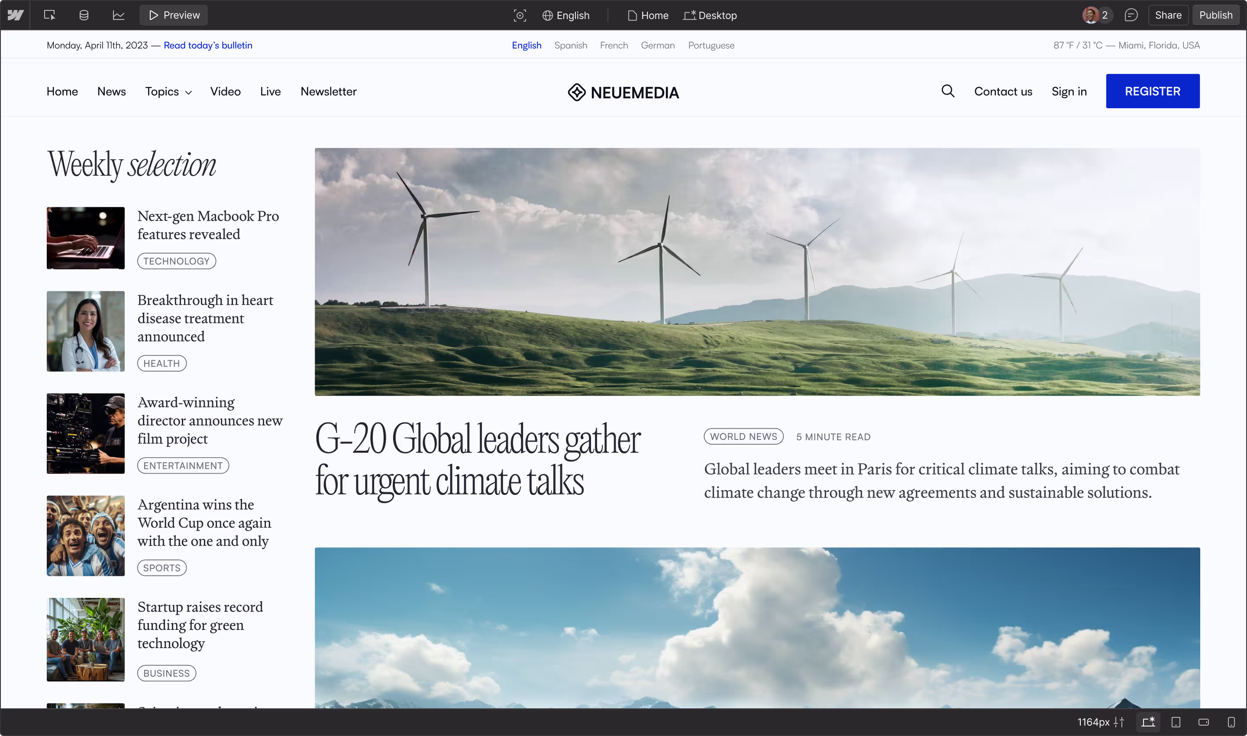This screenshot has height=736, width=1247.
Task: Expand the Topics navigation dropdown
Action: (x=168, y=92)
